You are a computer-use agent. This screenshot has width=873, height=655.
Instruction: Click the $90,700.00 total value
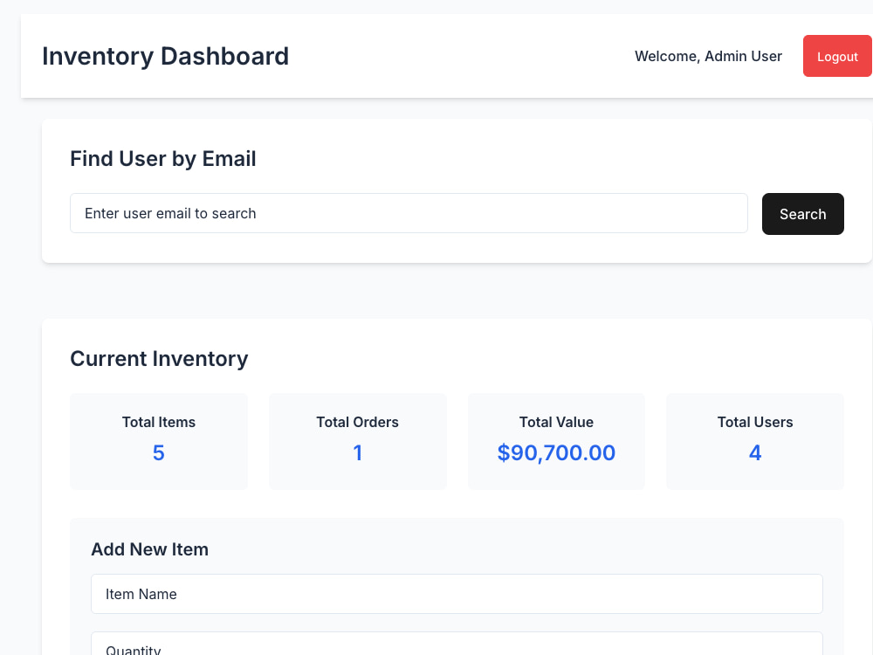(x=556, y=452)
